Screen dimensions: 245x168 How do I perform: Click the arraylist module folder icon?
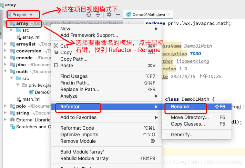12,44
